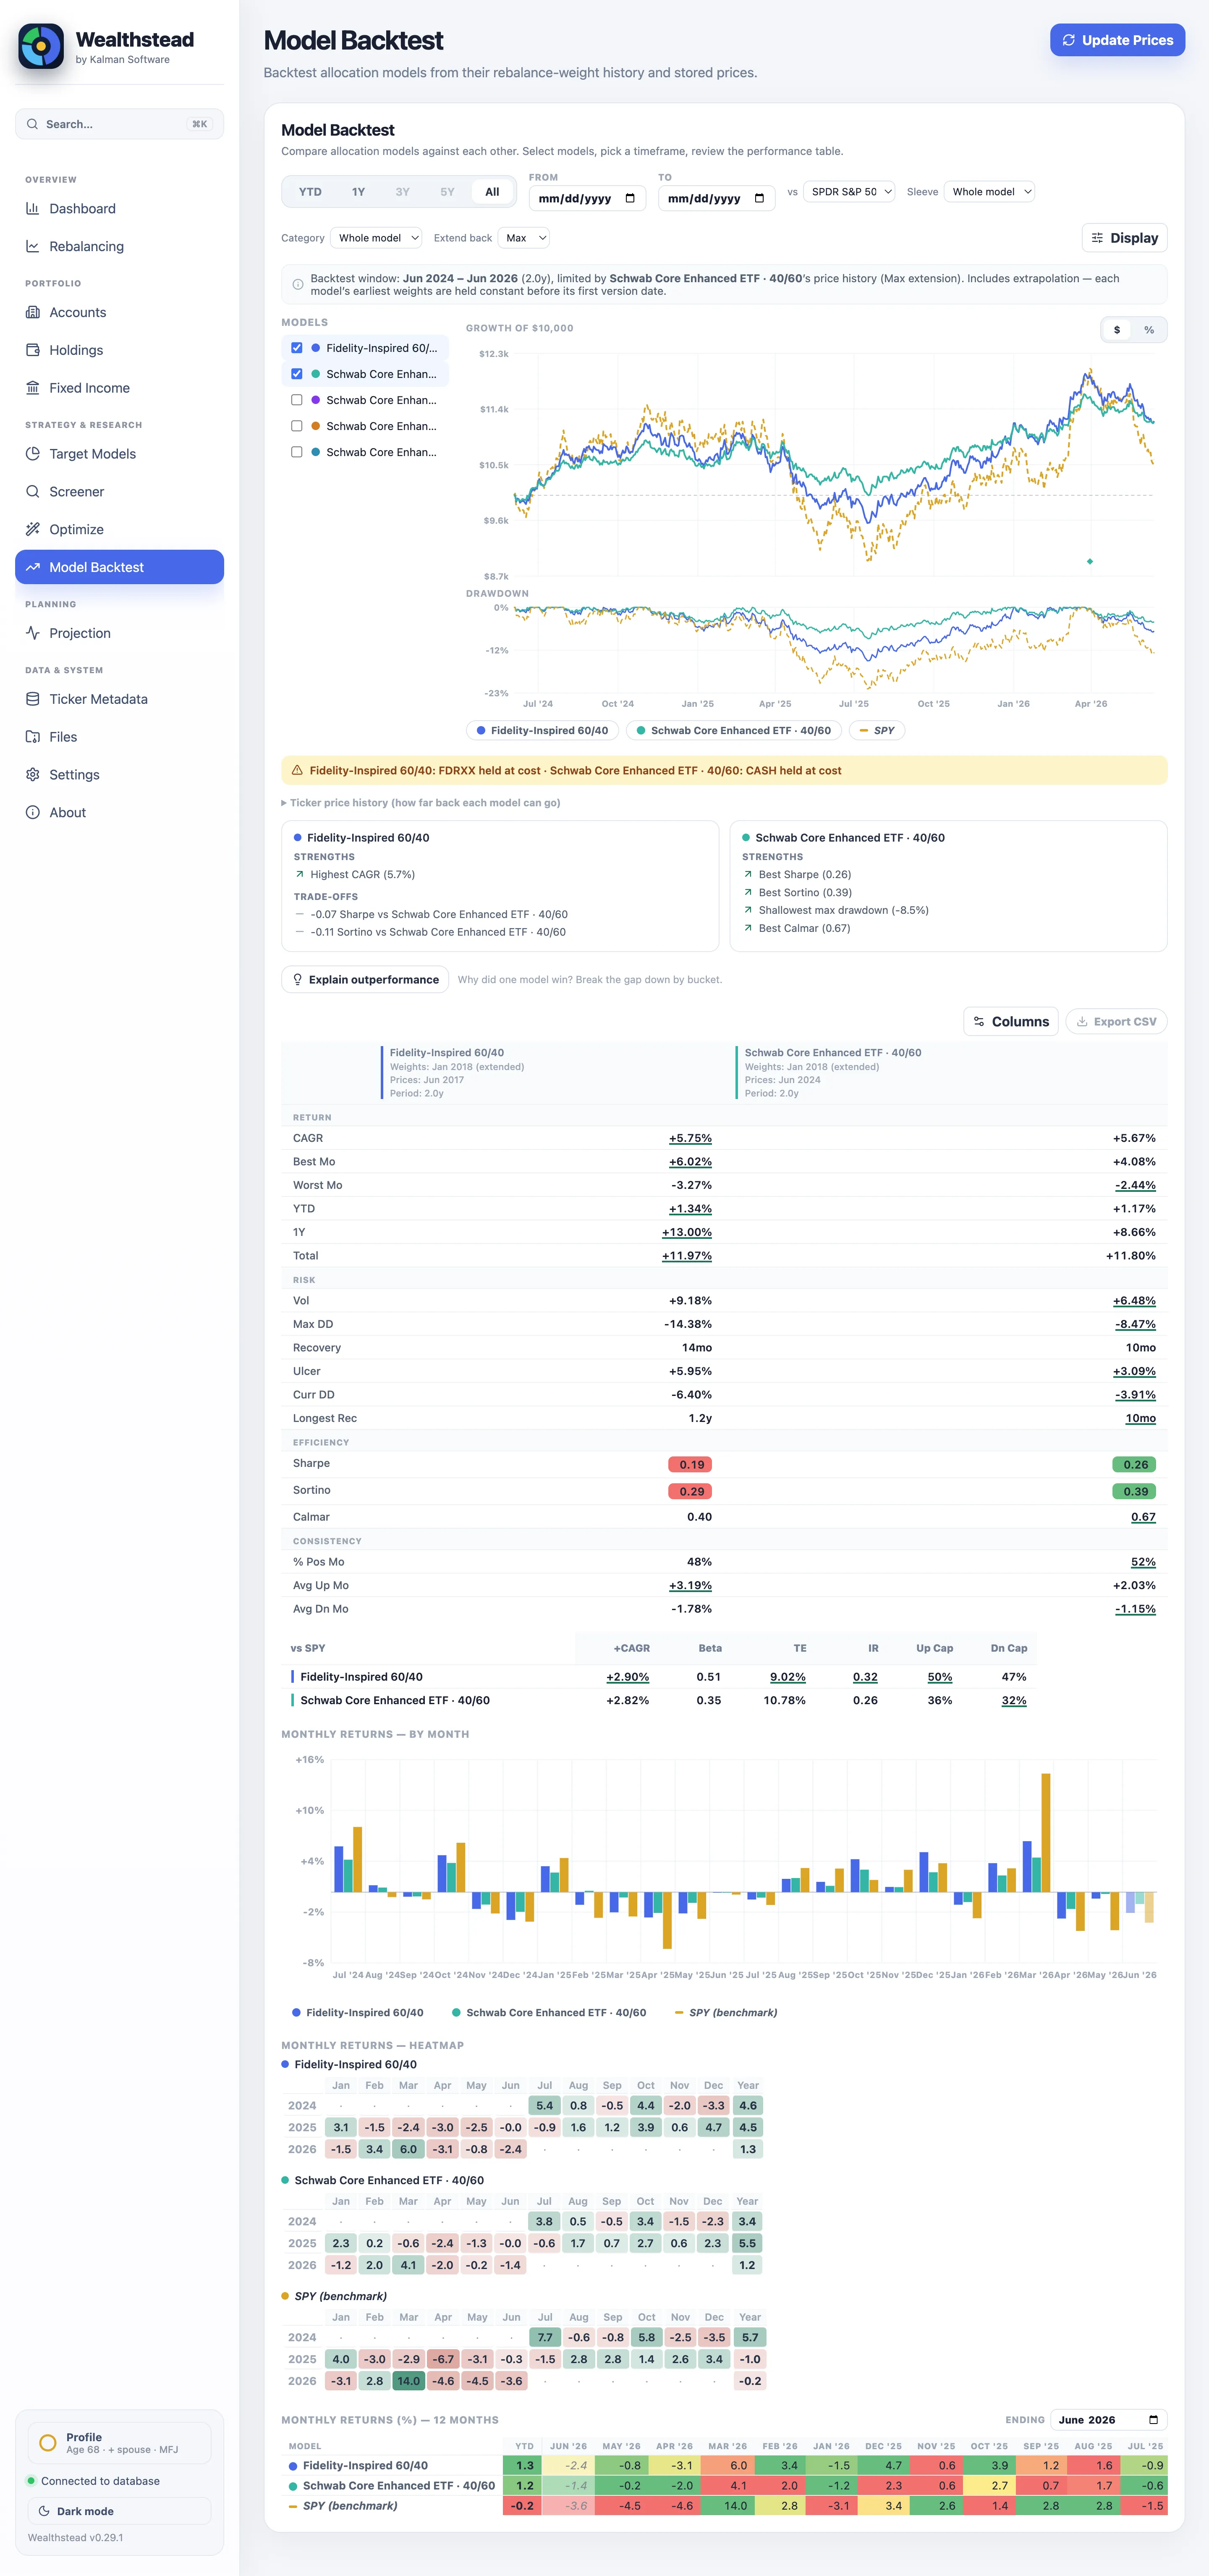Click the Settings gear icon
The image size is (1209, 2576).
click(33, 775)
